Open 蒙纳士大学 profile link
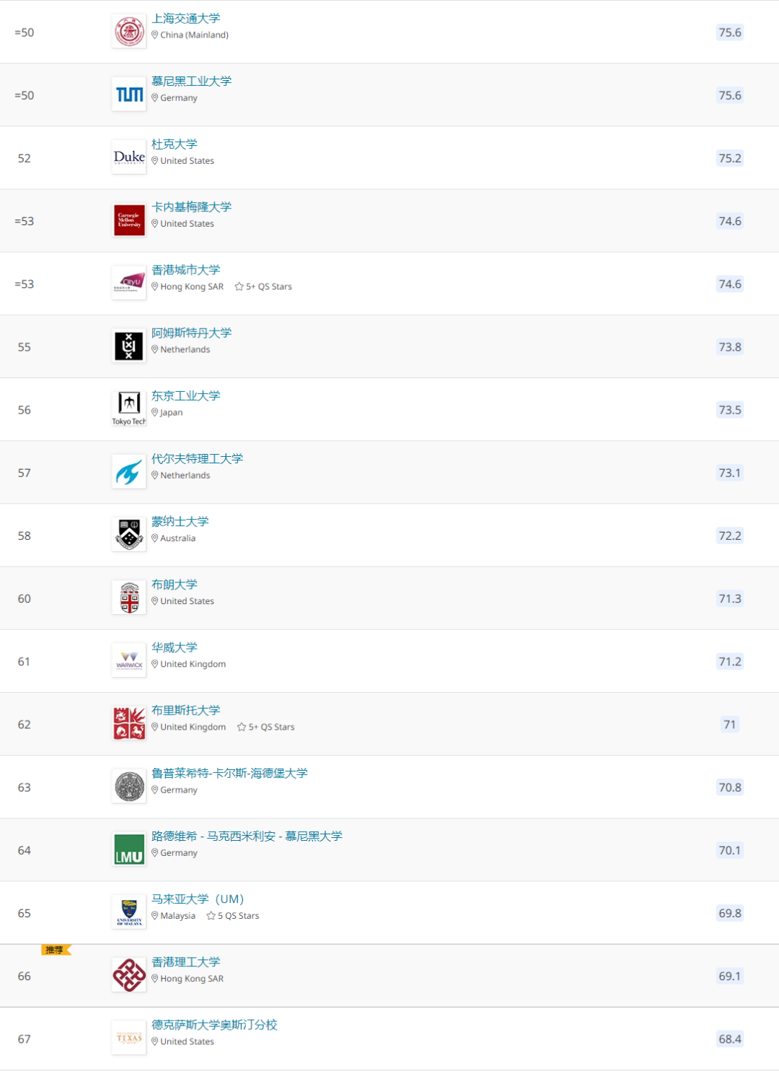 (x=180, y=522)
